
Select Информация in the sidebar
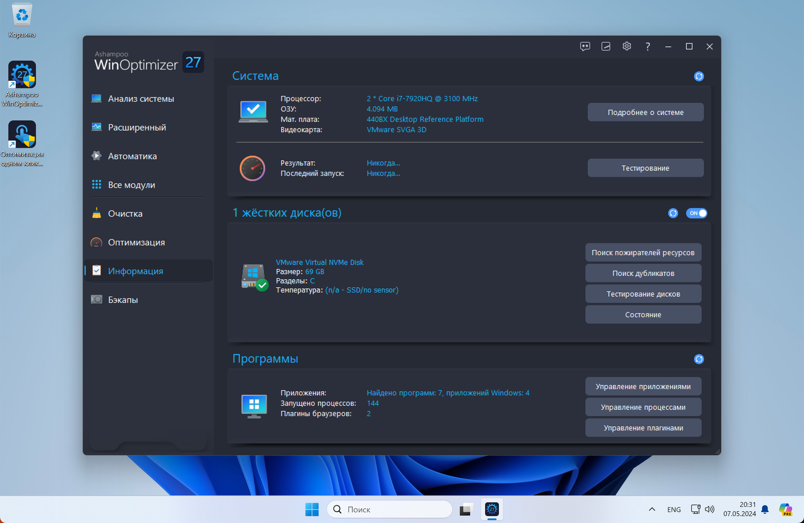[148, 271]
